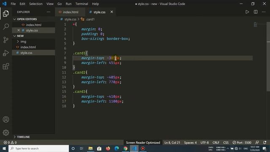270x152 pixels.
Task: Open the Manage gear icon
Action: tap(5, 132)
